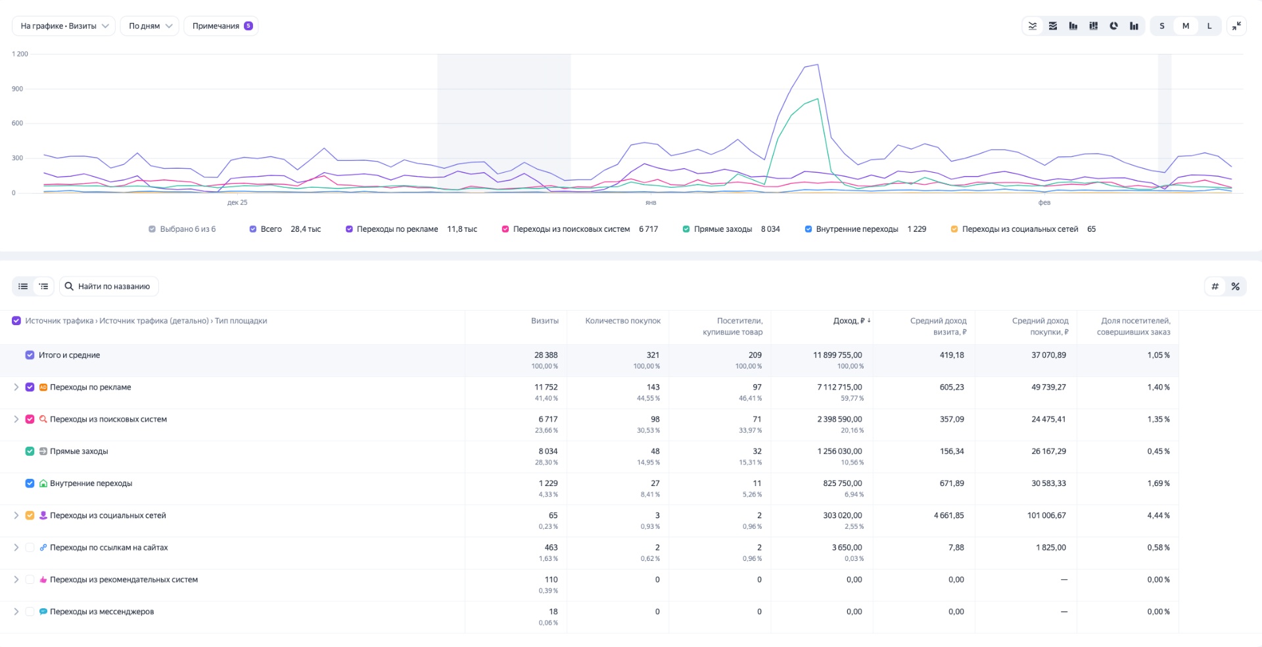Image resolution: width=1262 pixels, height=647 pixels.
Task: Open the По дням grouping dropdown
Action: [x=150, y=26]
